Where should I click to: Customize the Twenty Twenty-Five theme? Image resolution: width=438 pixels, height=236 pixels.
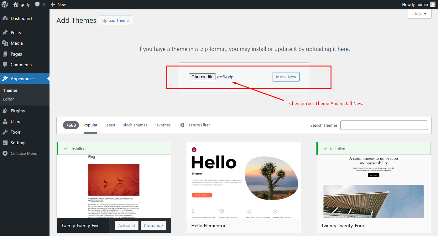coord(153,225)
